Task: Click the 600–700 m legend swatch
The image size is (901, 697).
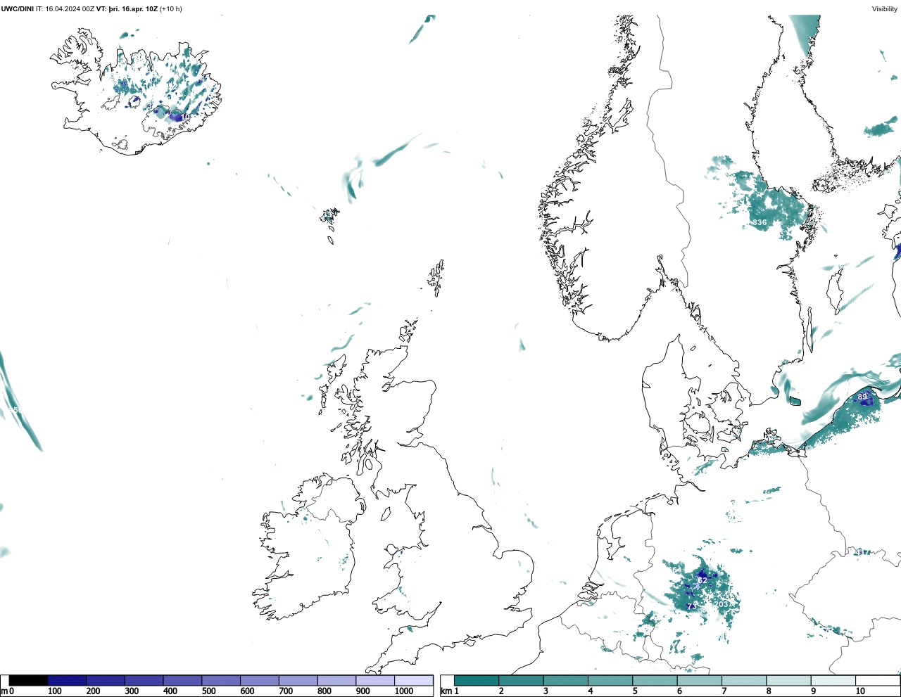Action: click(x=259, y=681)
